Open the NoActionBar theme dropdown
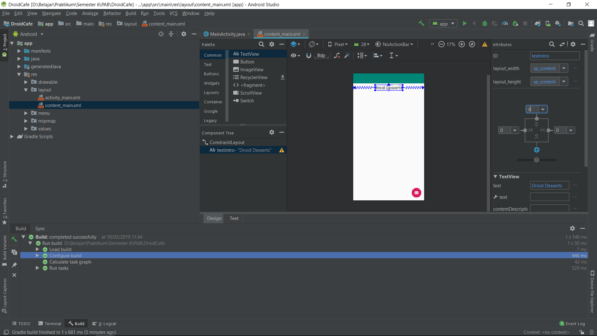 tap(394, 44)
